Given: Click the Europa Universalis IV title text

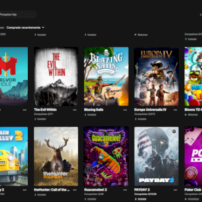Looking at the screenshot, I should [x=150, y=110].
